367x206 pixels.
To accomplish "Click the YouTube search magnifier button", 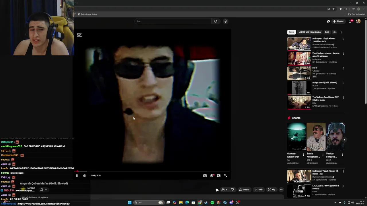I will coord(216,21).
